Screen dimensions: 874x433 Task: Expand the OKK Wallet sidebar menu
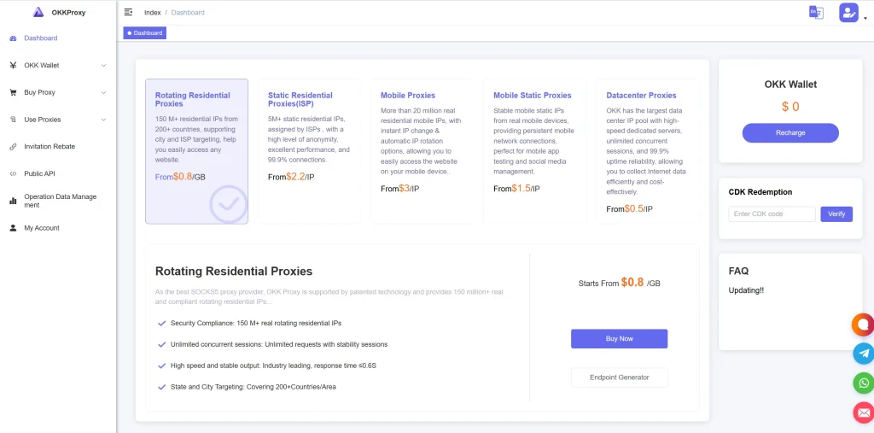tap(58, 65)
